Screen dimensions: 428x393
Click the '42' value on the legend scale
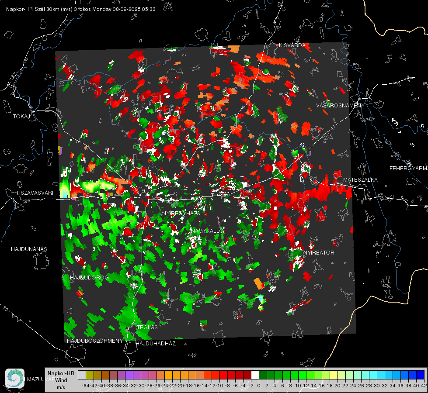tap(424, 386)
